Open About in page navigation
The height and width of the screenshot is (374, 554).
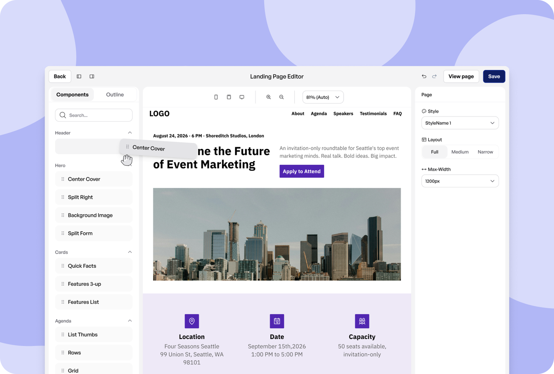pyautogui.click(x=298, y=114)
